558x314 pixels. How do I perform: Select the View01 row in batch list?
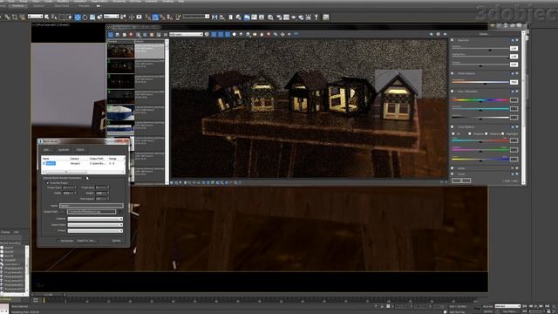click(83, 163)
